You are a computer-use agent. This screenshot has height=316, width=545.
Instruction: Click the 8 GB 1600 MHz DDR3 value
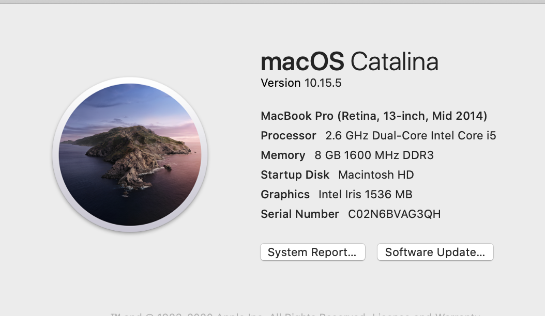[374, 155]
